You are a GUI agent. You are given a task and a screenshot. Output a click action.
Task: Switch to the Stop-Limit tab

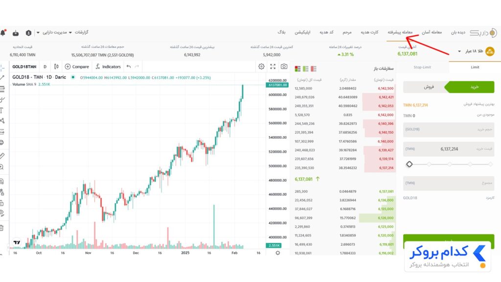422,67
